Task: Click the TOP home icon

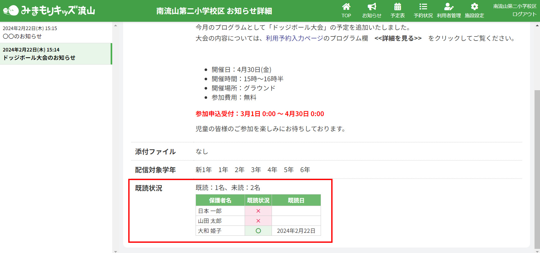Action: pyautogui.click(x=346, y=7)
